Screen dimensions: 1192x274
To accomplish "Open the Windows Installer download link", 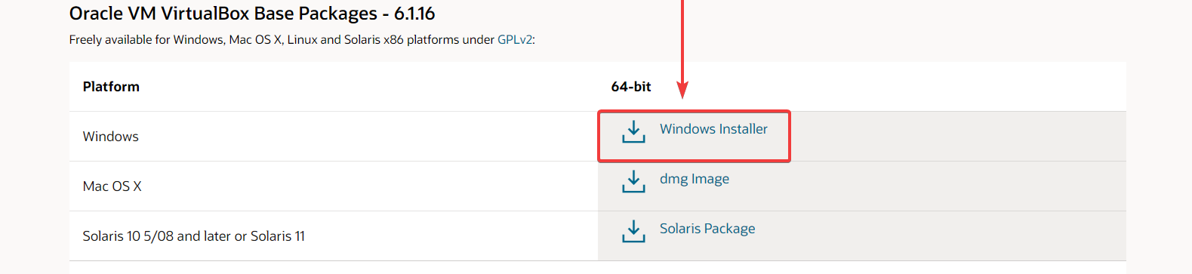I will 713,129.
